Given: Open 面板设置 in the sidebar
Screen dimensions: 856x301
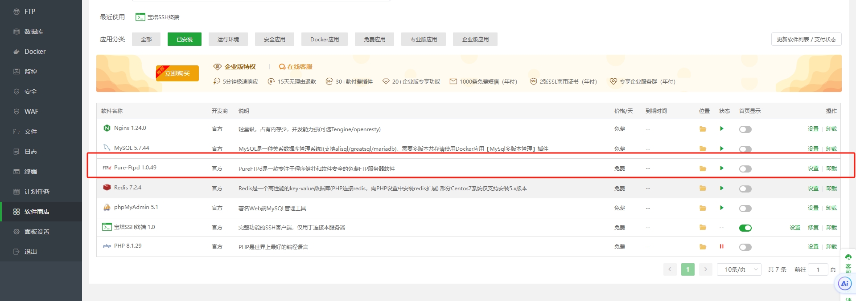Looking at the screenshot, I should point(41,232).
